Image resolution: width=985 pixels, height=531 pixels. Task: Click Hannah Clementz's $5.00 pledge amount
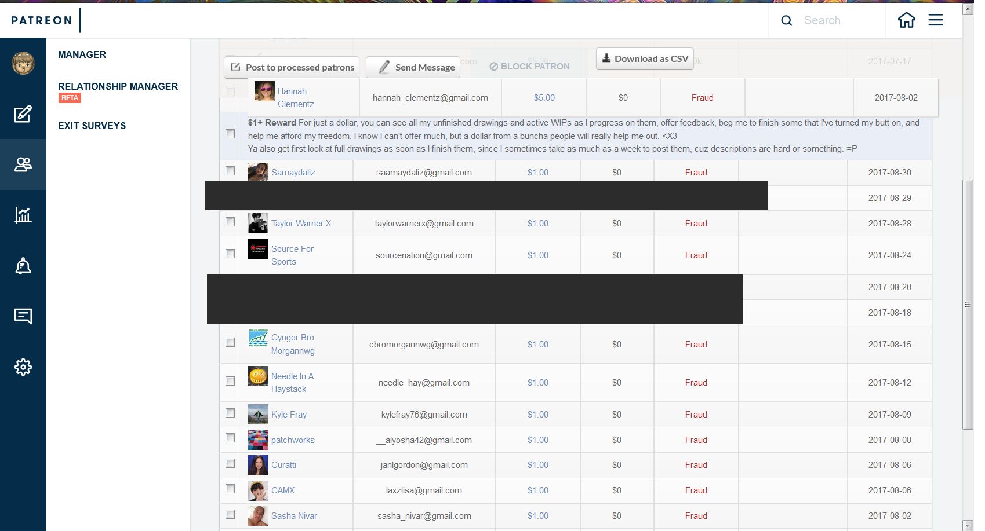coord(544,98)
